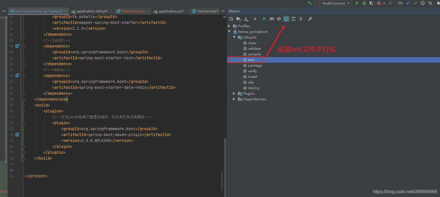The height and width of the screenshot is (197, 440).
Task: Close the application-def.yml tab
Action: (x=111, y=11)
